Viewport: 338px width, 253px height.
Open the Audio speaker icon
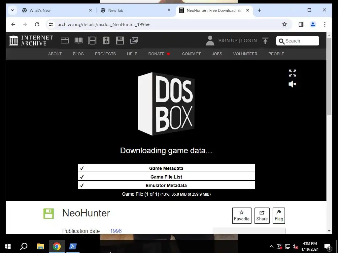106,41
